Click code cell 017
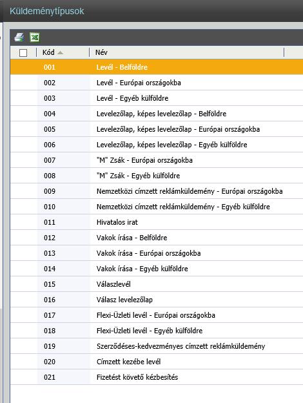The width and height of the screenshot is (303, 403). [63, 315]
